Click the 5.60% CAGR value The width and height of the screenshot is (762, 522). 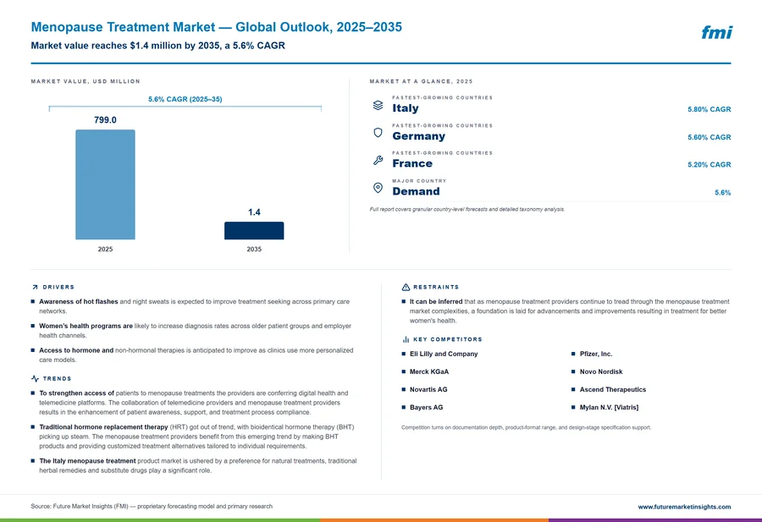coord(709,137)
